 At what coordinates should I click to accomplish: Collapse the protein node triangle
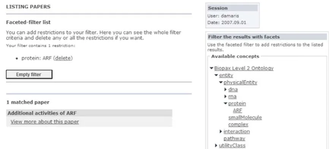226,103
